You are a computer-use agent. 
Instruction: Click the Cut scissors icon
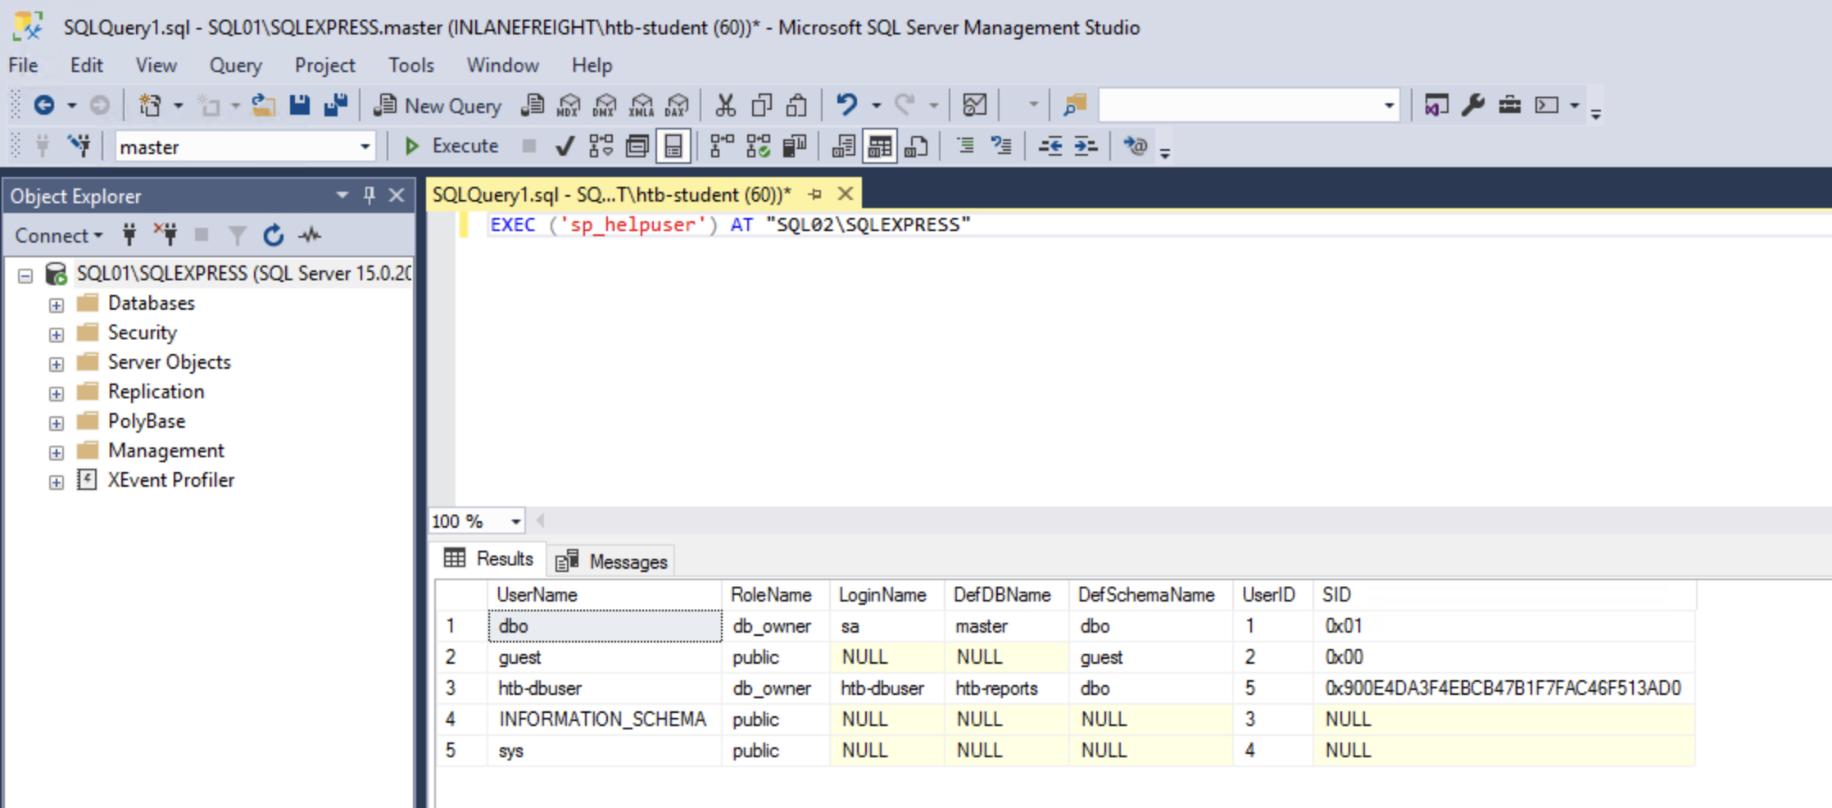click(725, 105)
